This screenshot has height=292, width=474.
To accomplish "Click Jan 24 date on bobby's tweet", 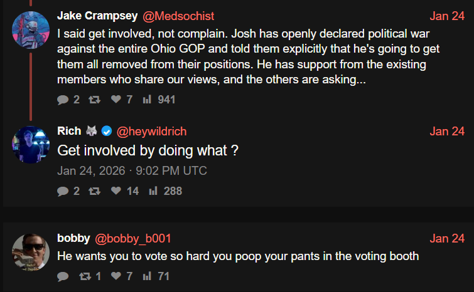I will (x=447, y=238).
